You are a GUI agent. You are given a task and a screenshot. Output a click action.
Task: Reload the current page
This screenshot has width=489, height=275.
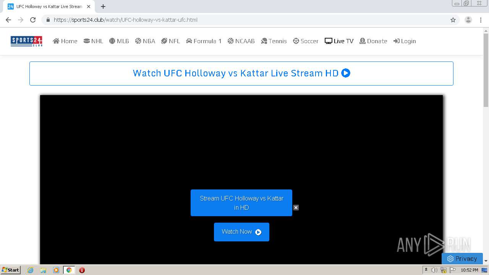click(x=33, y=20)
